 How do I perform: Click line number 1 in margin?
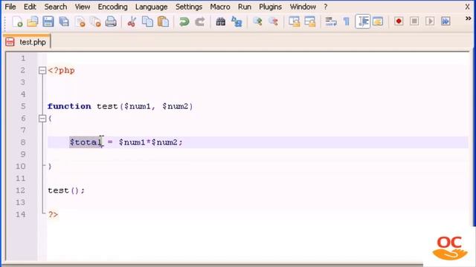tap(23, 59)
